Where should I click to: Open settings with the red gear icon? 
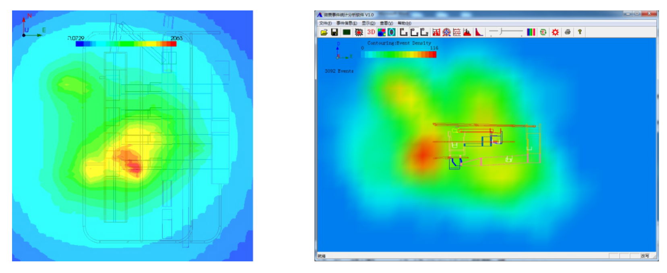click(555, 32)
